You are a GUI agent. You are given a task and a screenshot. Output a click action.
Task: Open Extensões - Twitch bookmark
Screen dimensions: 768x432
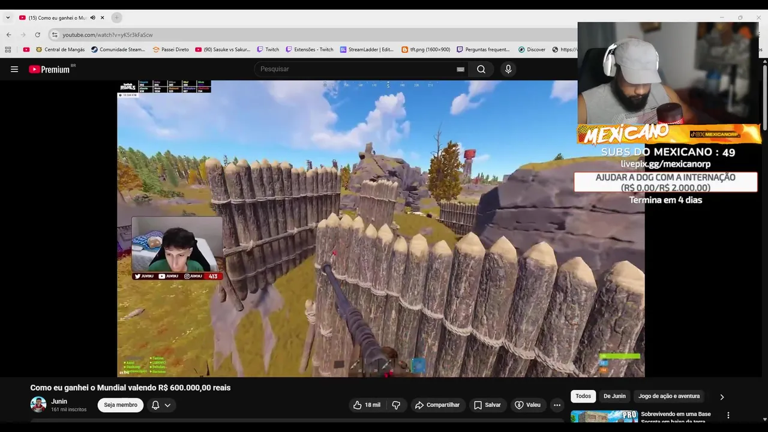[x=310, y=50]
